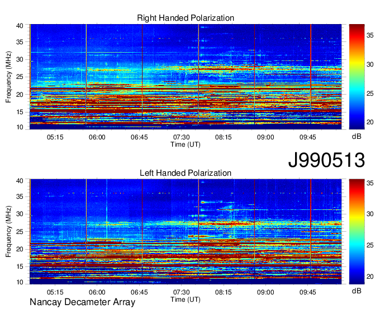Image resolution: width=380 pixels, height=309 pixels.
Task: Click the "Time (UT)" label under bottom plot
Action: pos(186,299)
